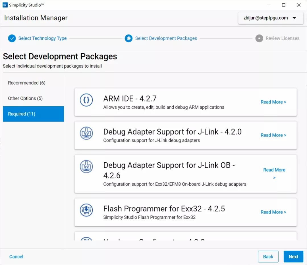Click the Select Technology Type checkmark icon
This screenshot has height=265, width=307.
click(12, 38)
